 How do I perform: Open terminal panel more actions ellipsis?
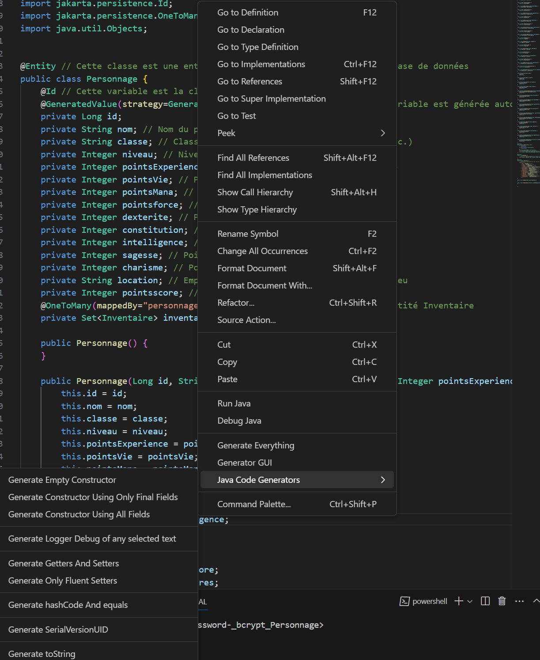[519, 601]
